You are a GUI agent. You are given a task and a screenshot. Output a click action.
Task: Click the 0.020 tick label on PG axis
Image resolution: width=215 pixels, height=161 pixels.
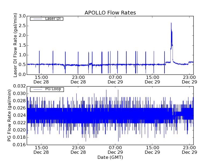point(19,130)
